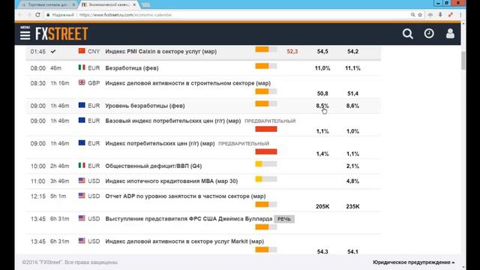480x270 pixels.
Task: Click Italy flag on Общественный дефицит row
Action: (x=82, y=165)
